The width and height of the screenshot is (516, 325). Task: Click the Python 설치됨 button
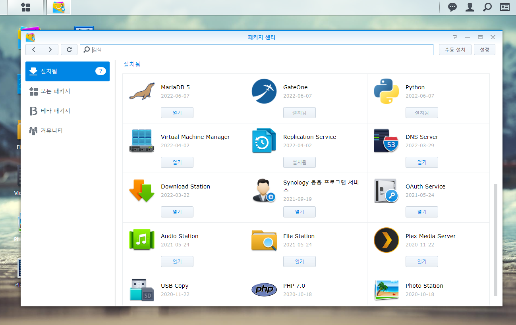422,113
